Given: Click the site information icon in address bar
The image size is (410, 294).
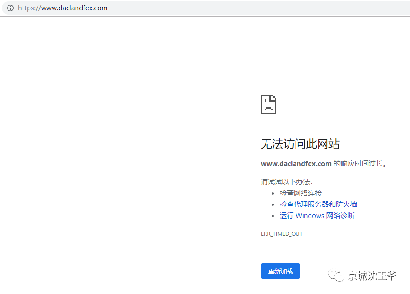Looking at the screenshot, I should click(10, 8).
